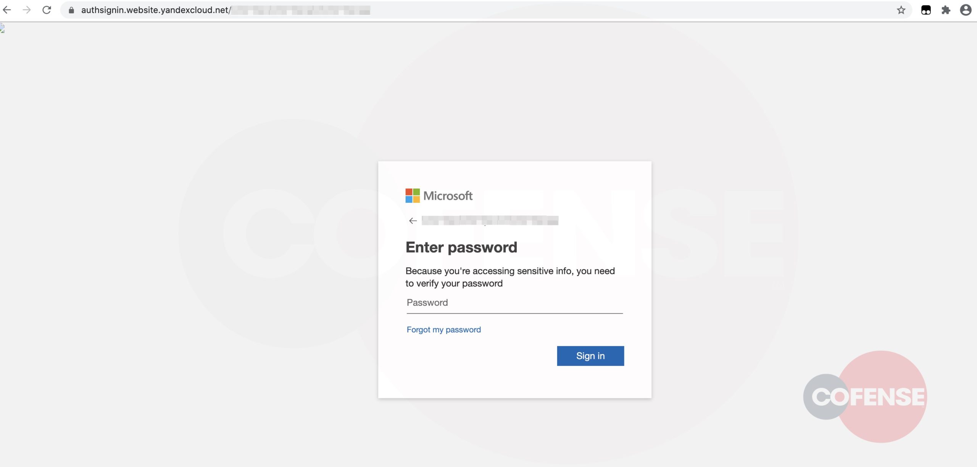The image size is (977, 467).
Task: Click the dark extension icon beside star
Action: [926, 10]
